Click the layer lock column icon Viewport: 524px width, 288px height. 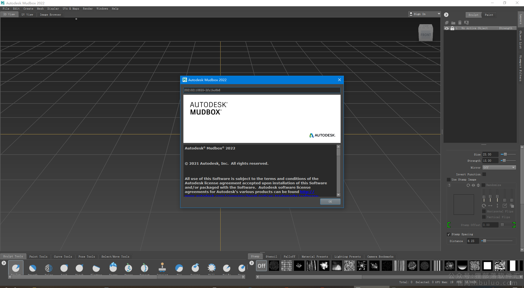coord(452,28)
